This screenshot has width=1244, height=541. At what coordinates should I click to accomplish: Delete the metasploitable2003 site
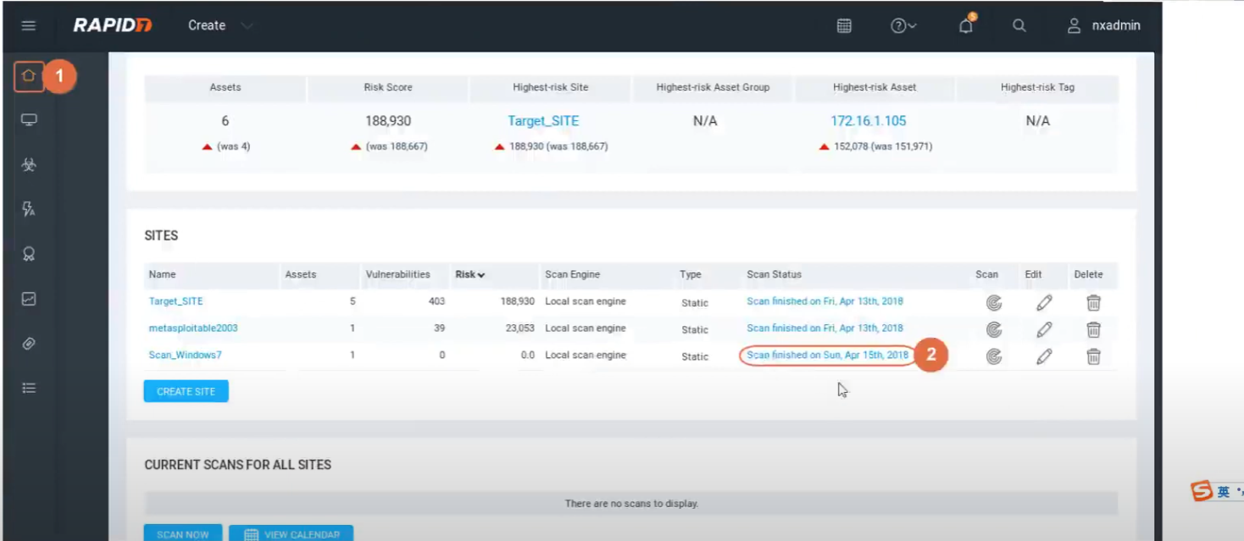(1094, 329)
